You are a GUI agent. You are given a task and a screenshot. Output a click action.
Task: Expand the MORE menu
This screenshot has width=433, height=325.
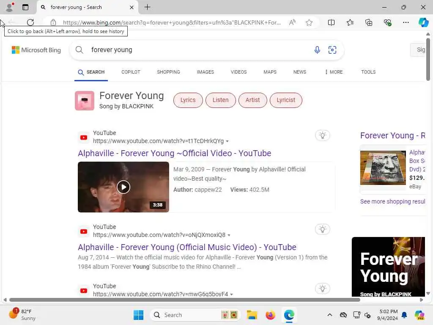coord(334,72)
